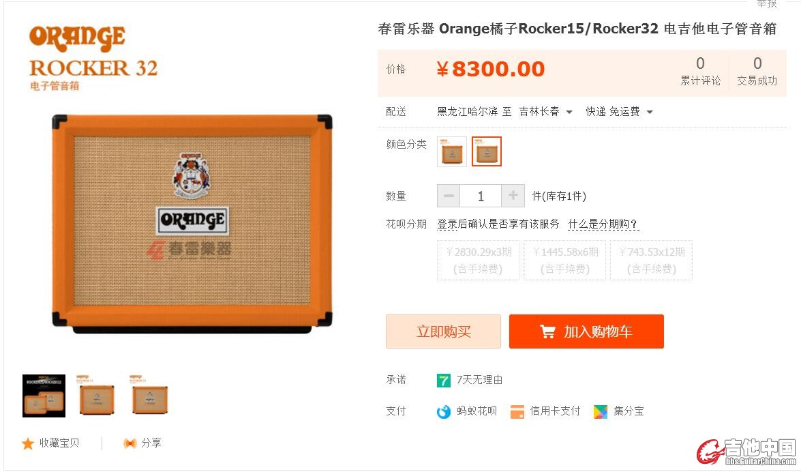The width and height of the screenshot is (801, 472).
Task: Click the blue Ant Huabei payment icon
Action: pos(443,412)
